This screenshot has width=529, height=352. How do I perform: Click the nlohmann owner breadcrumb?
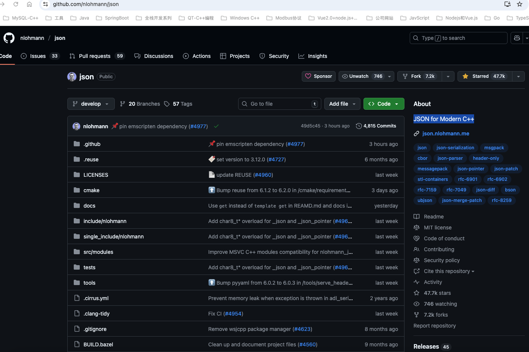(x=32, y=38)
